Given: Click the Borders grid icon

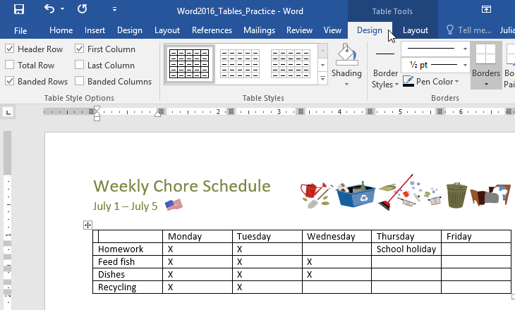Looking at the screenshot, I should click(x=486, y=55).
